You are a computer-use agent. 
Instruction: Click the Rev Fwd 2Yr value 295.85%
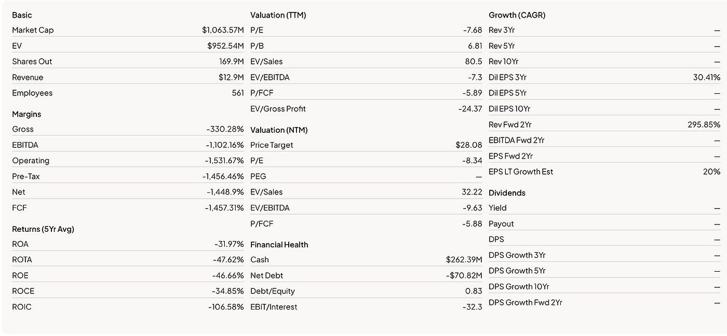(x=704, y=124)
